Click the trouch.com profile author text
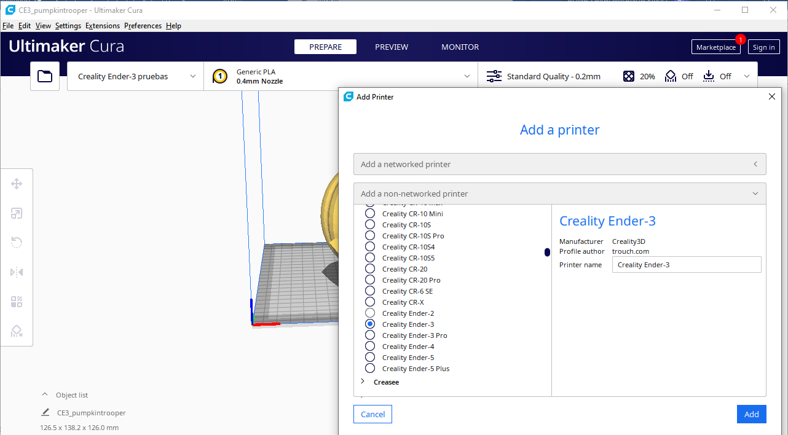Viewport: 788px width, 435px height. click(631, 251)
